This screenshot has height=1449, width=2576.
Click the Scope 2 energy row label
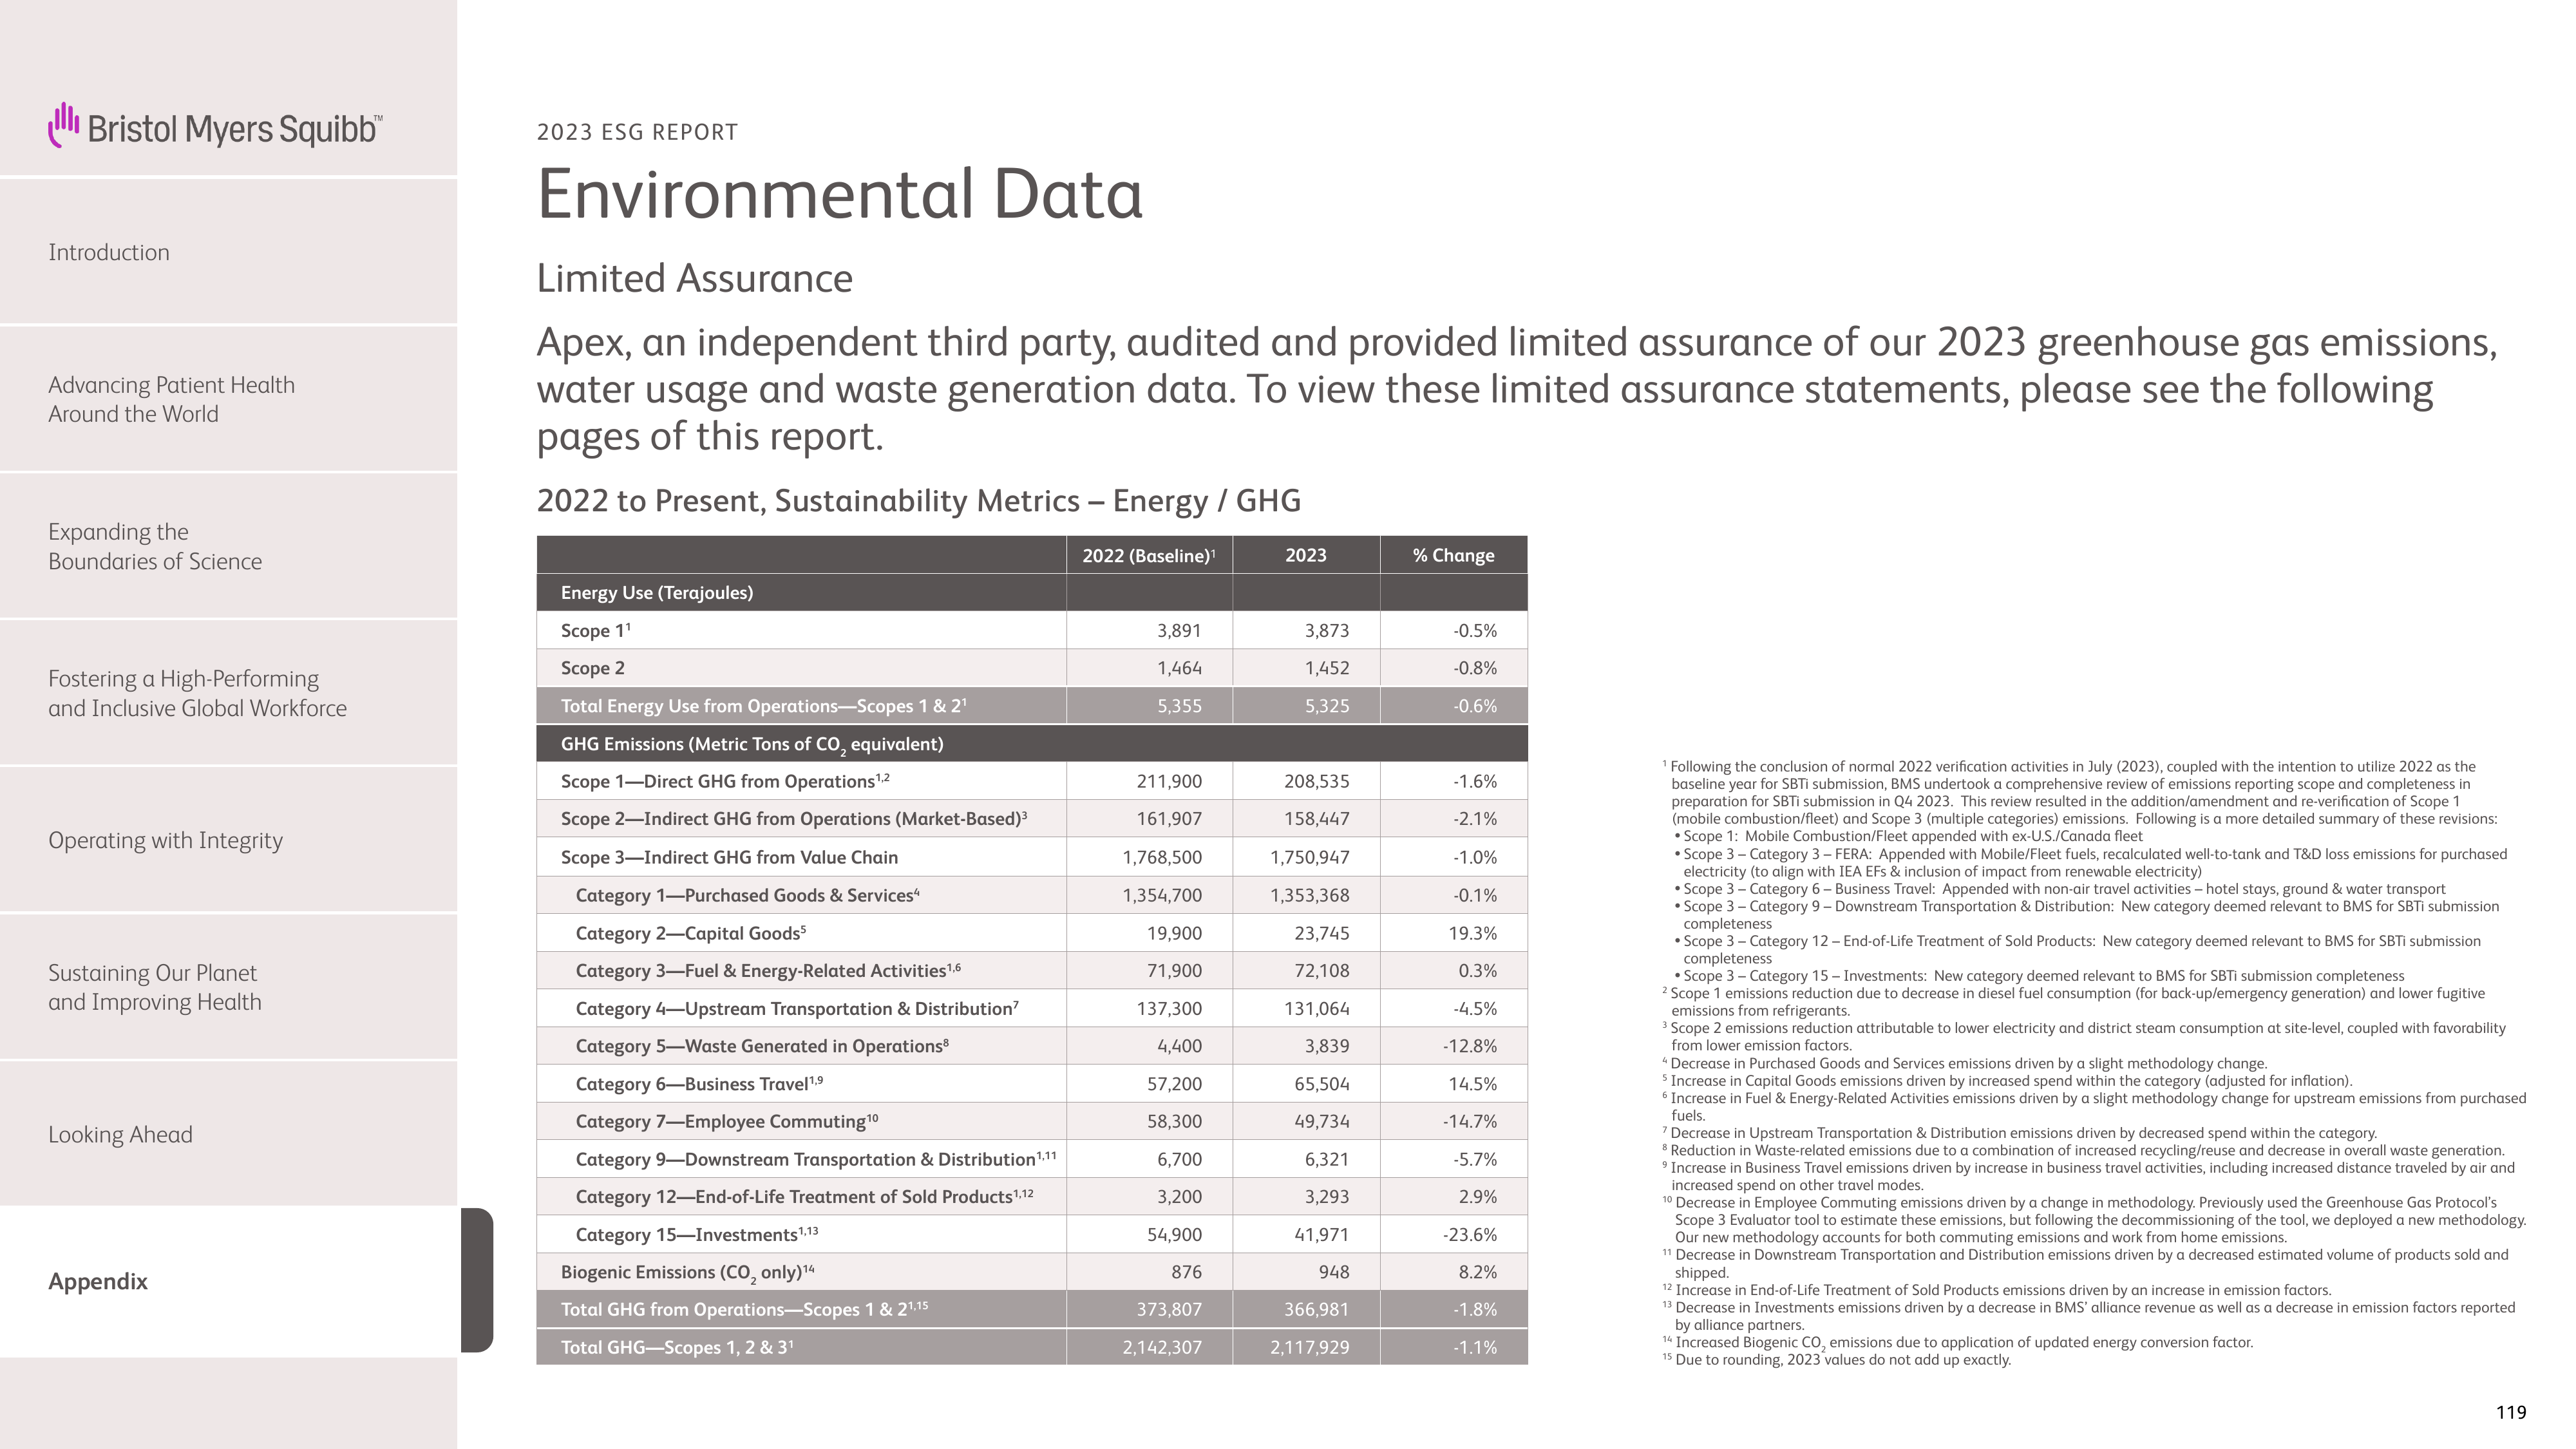tap(593, 668)
